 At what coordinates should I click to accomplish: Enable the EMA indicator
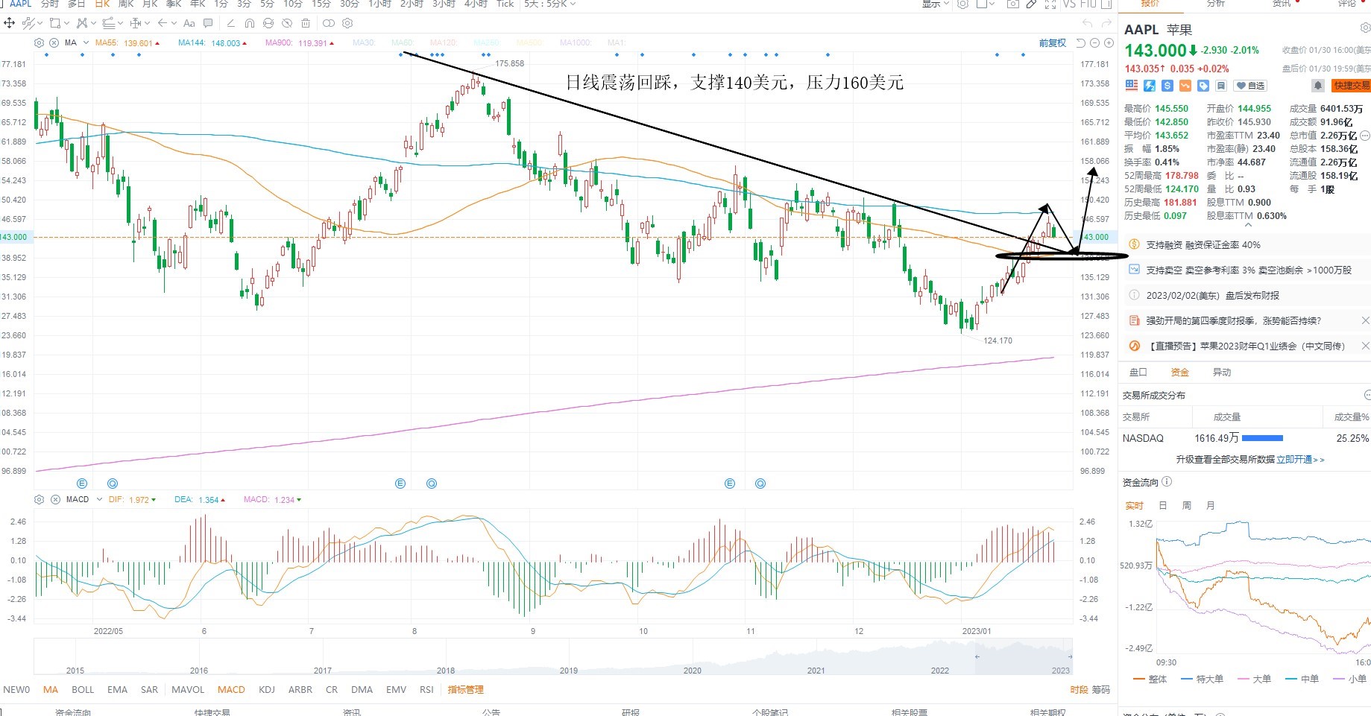click(x=117, y=690)
